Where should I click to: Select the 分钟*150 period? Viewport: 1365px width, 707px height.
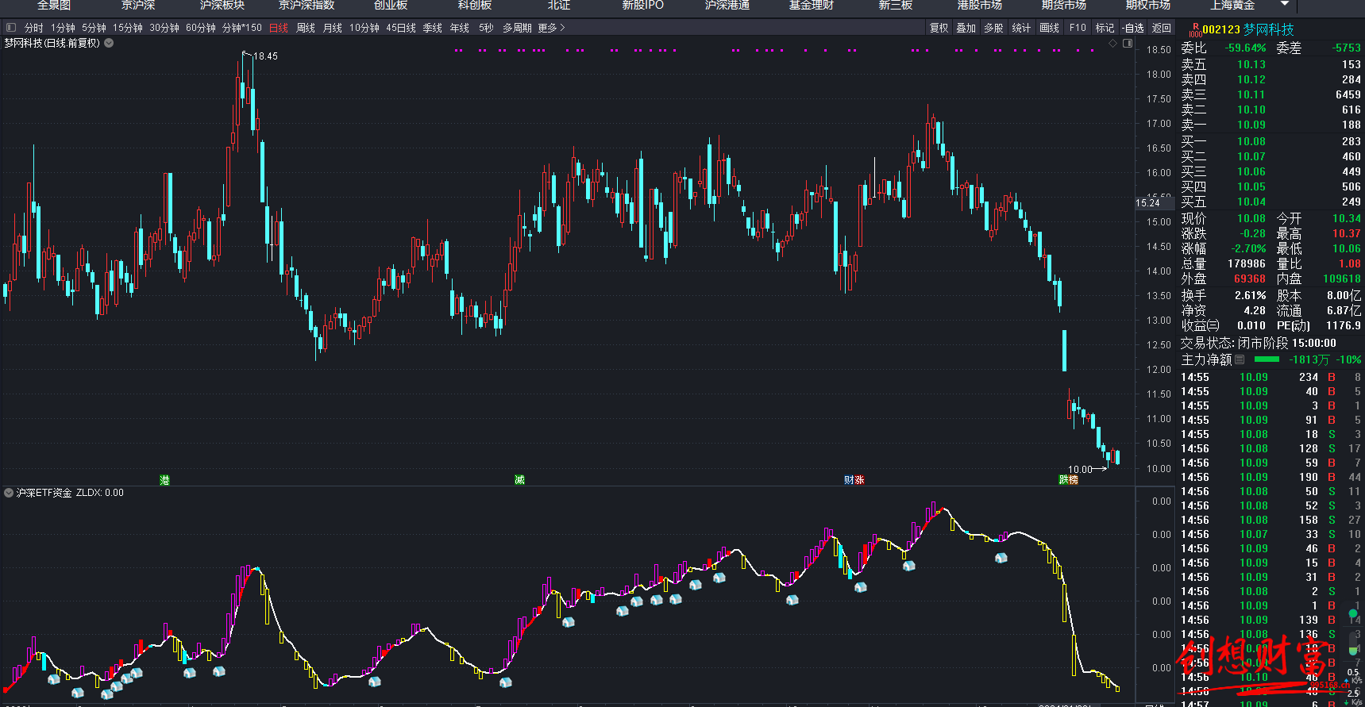(242, 28)
